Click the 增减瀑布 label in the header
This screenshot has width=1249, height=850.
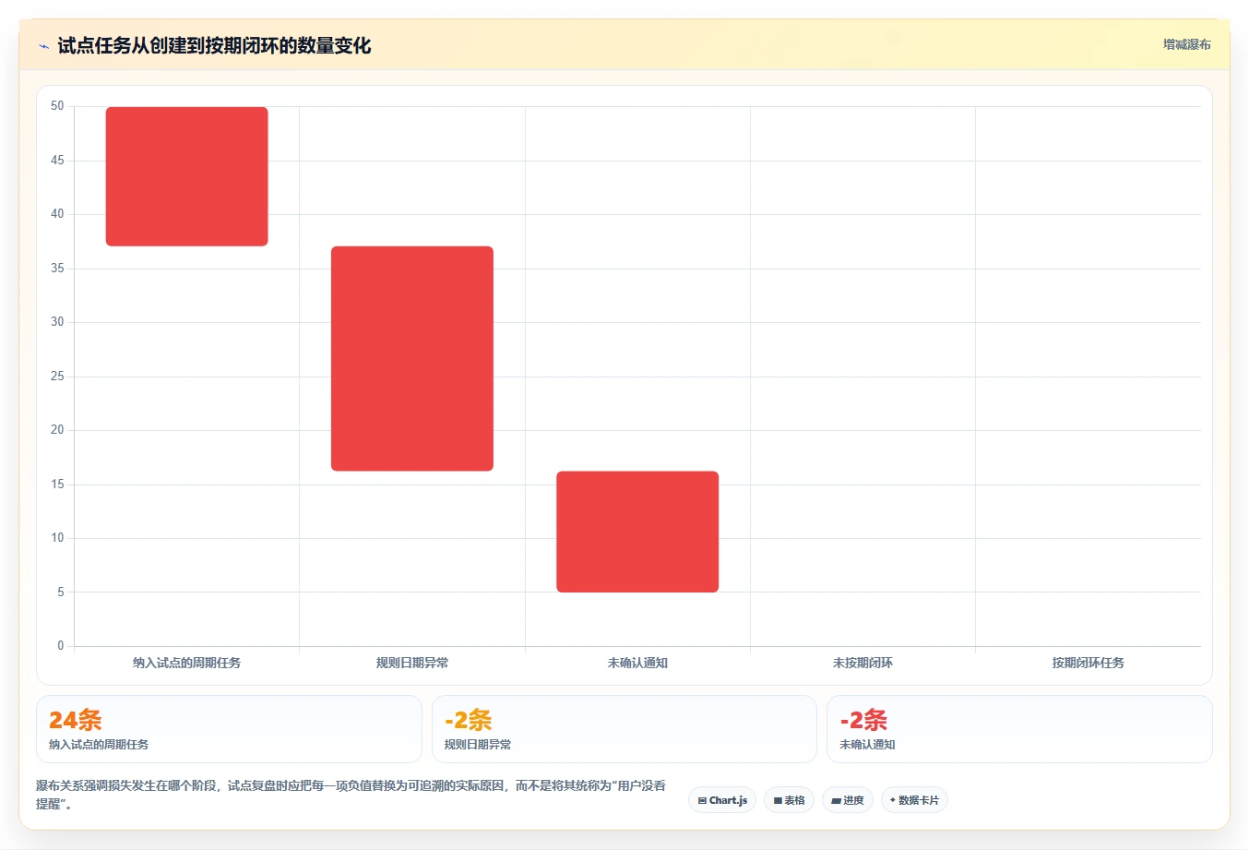point(1186,44)
